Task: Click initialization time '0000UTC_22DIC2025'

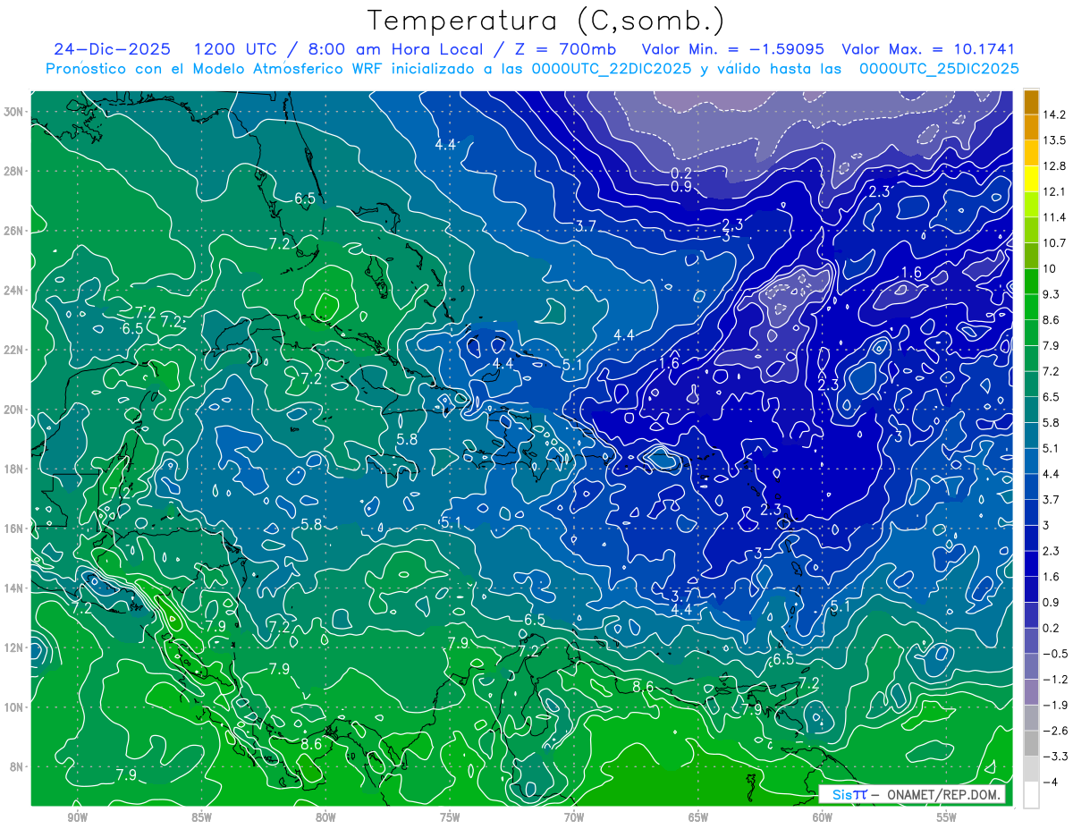Action: (x=612, y=68)
